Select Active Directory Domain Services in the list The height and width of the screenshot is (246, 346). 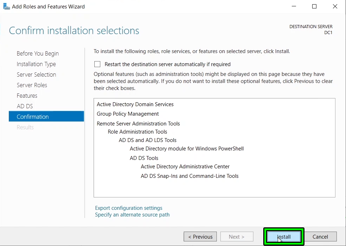coord(135,104)
